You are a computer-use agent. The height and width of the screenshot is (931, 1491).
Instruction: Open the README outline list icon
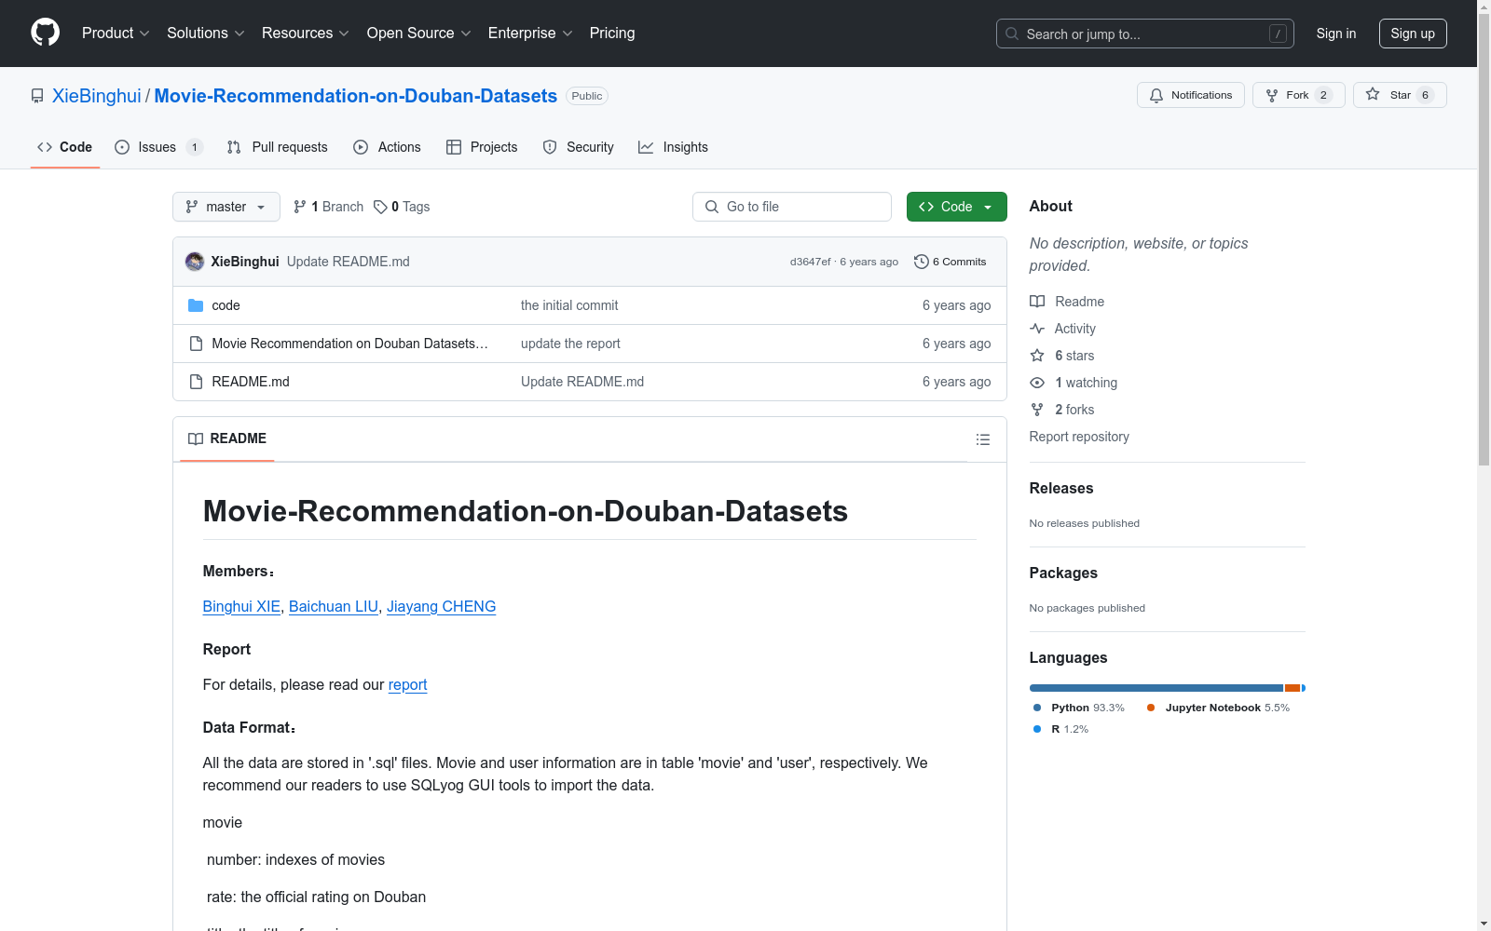(983, 439)
